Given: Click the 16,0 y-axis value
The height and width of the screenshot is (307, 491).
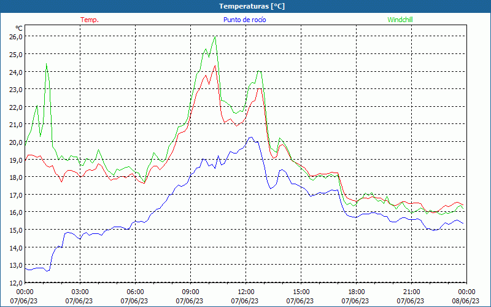Looking at the screenshot, I should click(16, 212).
